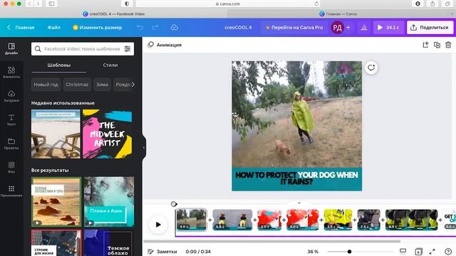
Task: Select The Midweek Artist template
Action: point(108,134)
